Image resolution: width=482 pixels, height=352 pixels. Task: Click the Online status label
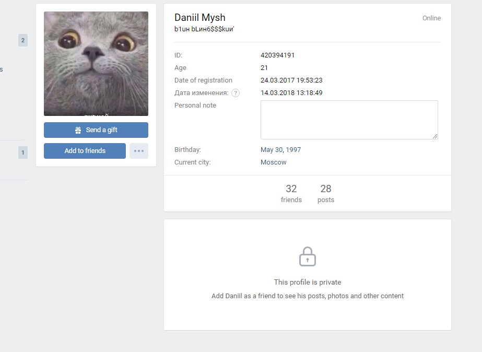point(431,18)
